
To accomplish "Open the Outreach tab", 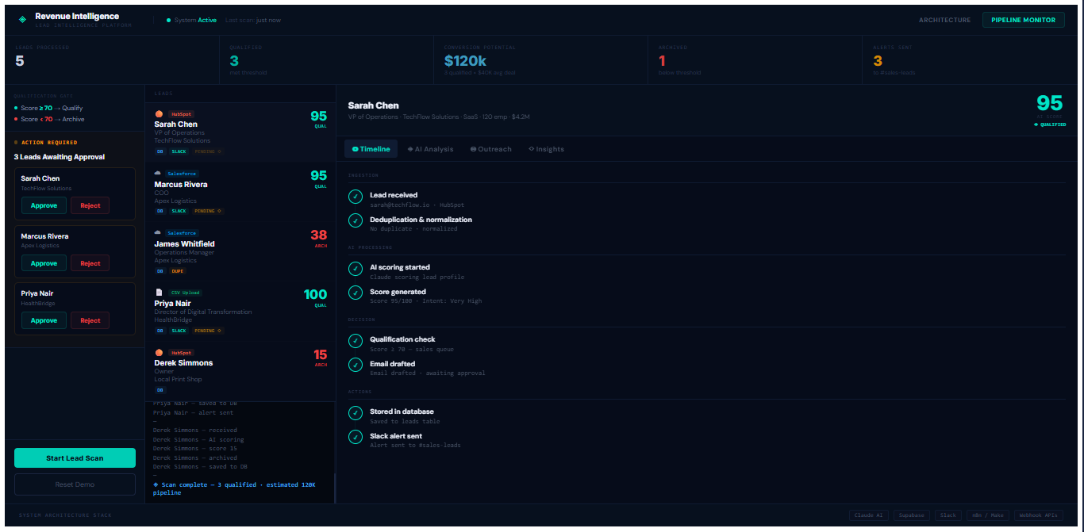I will pyautogui.click(x=491, y=149).
